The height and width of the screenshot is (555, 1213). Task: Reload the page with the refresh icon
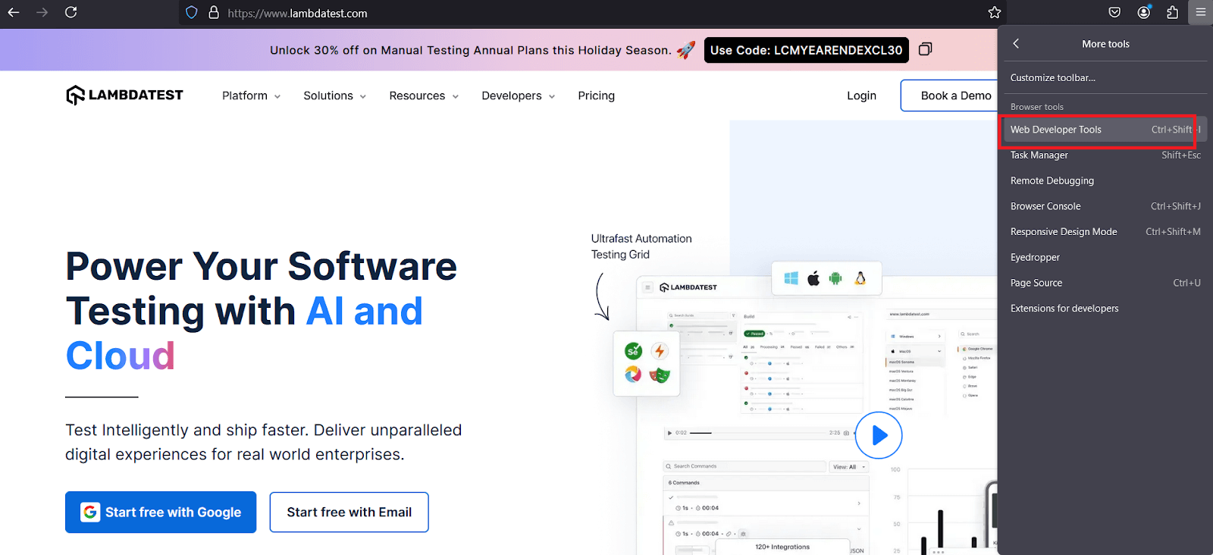coord(71,12)
